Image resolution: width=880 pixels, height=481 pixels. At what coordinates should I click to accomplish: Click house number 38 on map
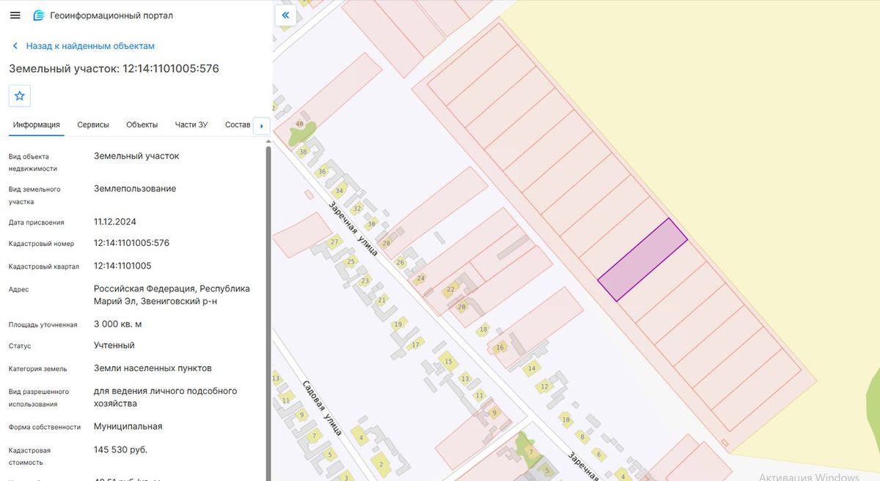point(303,152)
